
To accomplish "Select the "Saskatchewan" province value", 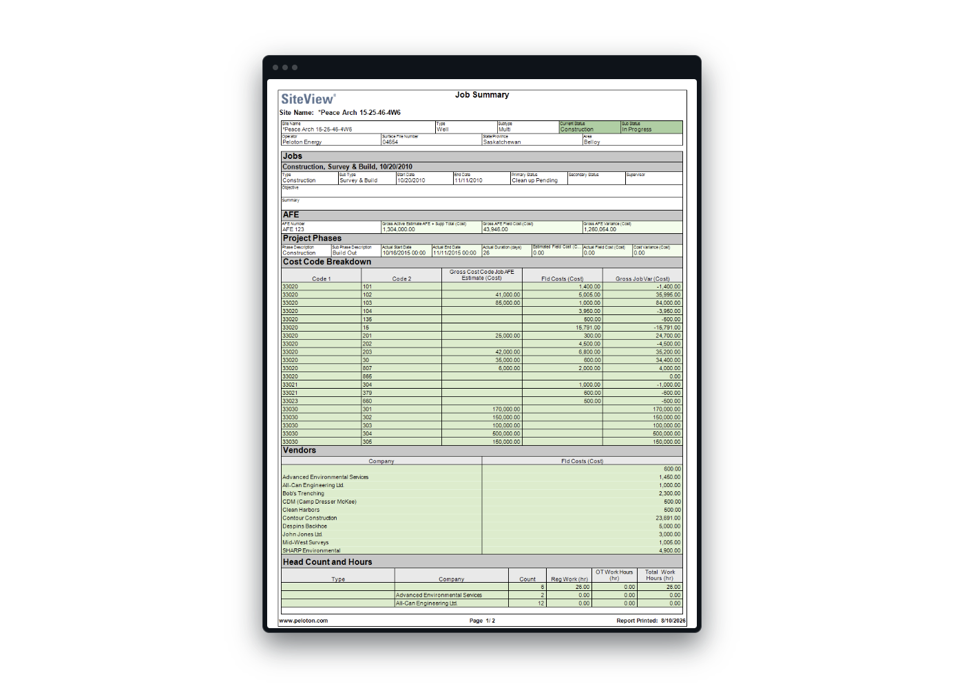I will tap(502, 142).
